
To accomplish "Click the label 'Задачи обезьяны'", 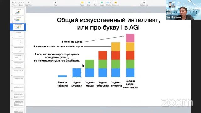I will pyautogui.click(x=103, y=84).
